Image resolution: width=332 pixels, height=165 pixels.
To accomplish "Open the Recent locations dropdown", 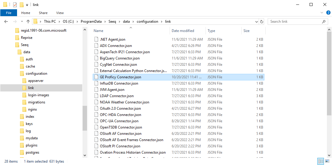I will click(22, 22).
